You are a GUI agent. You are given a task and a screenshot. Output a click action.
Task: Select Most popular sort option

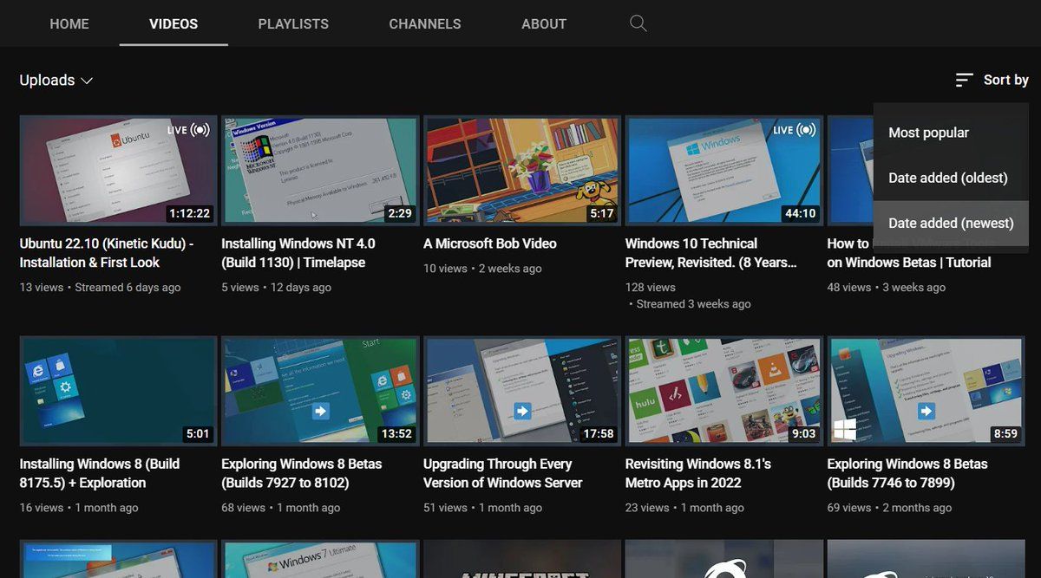928,133
